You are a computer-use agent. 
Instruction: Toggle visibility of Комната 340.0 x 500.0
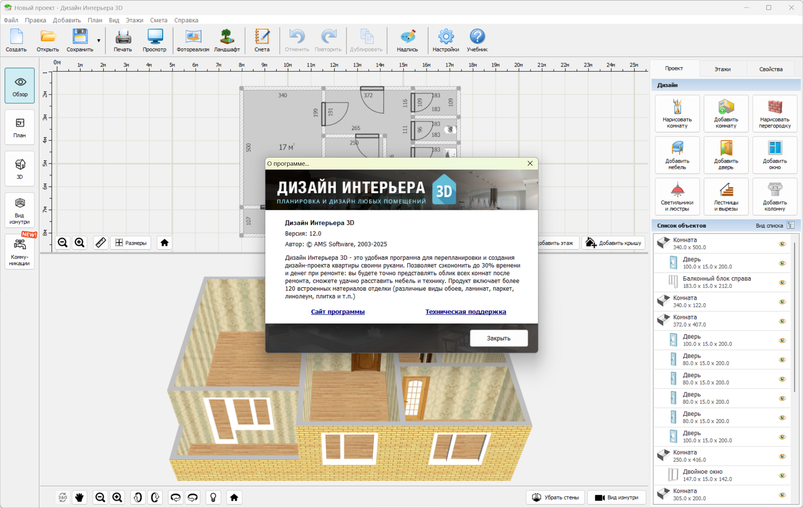[x=782, y=244]
